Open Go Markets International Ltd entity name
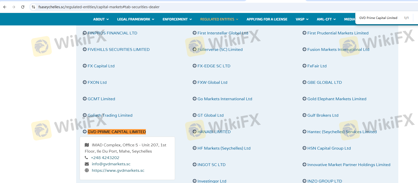Viewport: 418px width, 183px height. point(225,99)
